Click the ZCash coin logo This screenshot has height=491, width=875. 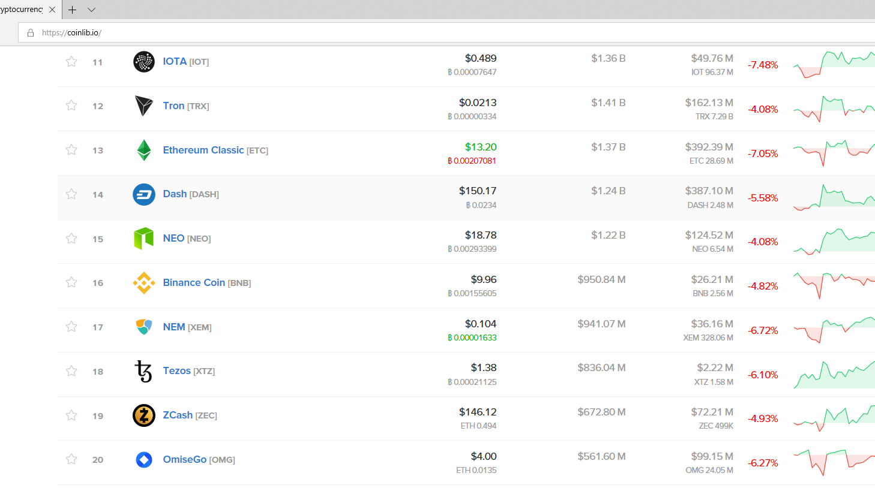point(144,415)
